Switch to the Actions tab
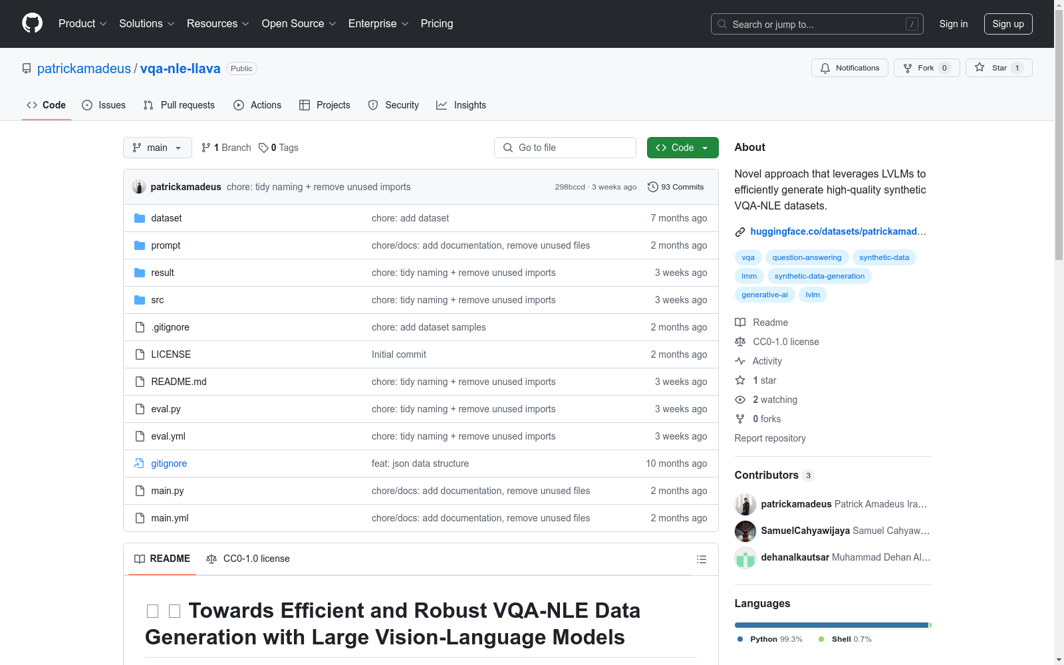The width and height of the screenshot is (1064, 665). pyautogui.click(x=257, y=105)
